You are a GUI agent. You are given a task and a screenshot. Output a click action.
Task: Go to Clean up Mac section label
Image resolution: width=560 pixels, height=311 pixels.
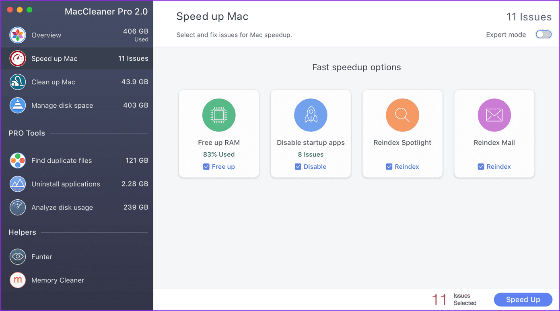pos(53,82)
